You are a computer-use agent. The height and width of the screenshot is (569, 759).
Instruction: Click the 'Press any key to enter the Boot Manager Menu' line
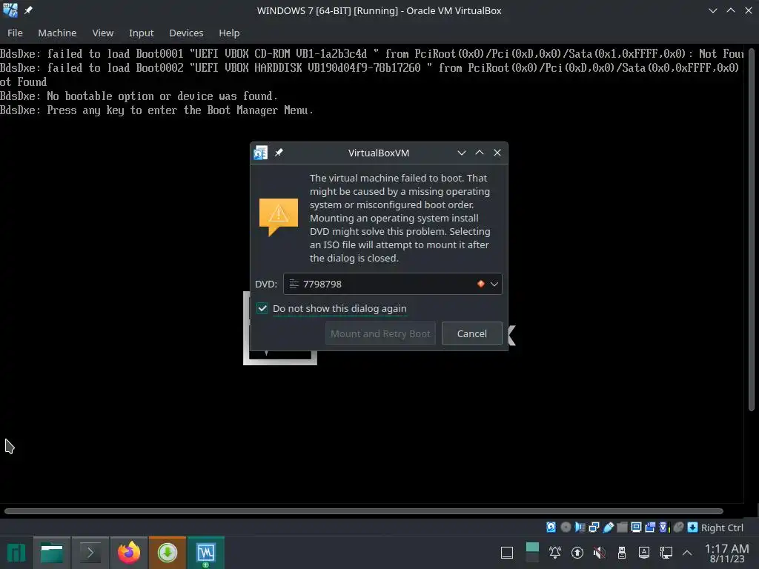pos(157,110)
